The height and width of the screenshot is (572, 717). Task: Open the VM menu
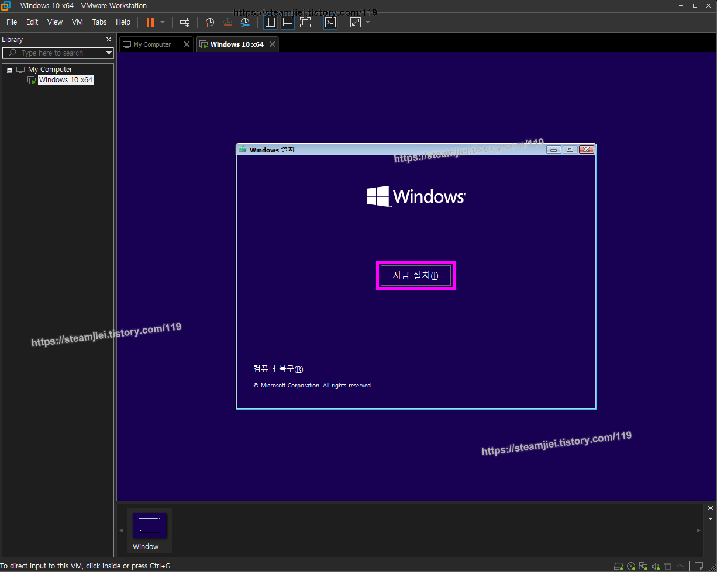(77, 22)
